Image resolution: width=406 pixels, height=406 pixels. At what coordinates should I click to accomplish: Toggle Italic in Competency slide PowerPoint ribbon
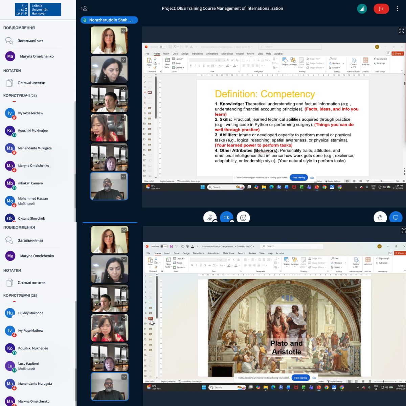195,66
